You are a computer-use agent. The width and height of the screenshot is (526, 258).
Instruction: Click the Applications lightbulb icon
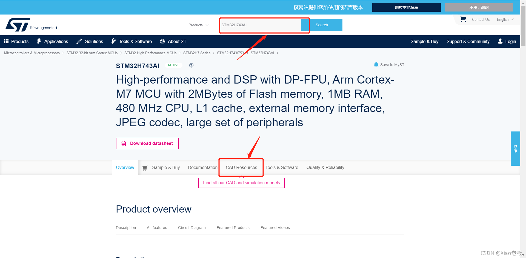point(39,41)
